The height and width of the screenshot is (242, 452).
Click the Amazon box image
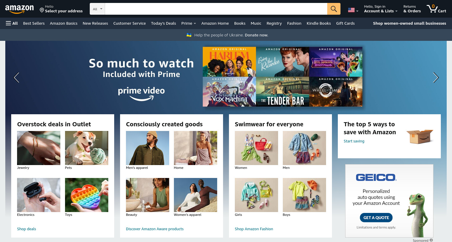pos(420,137)
